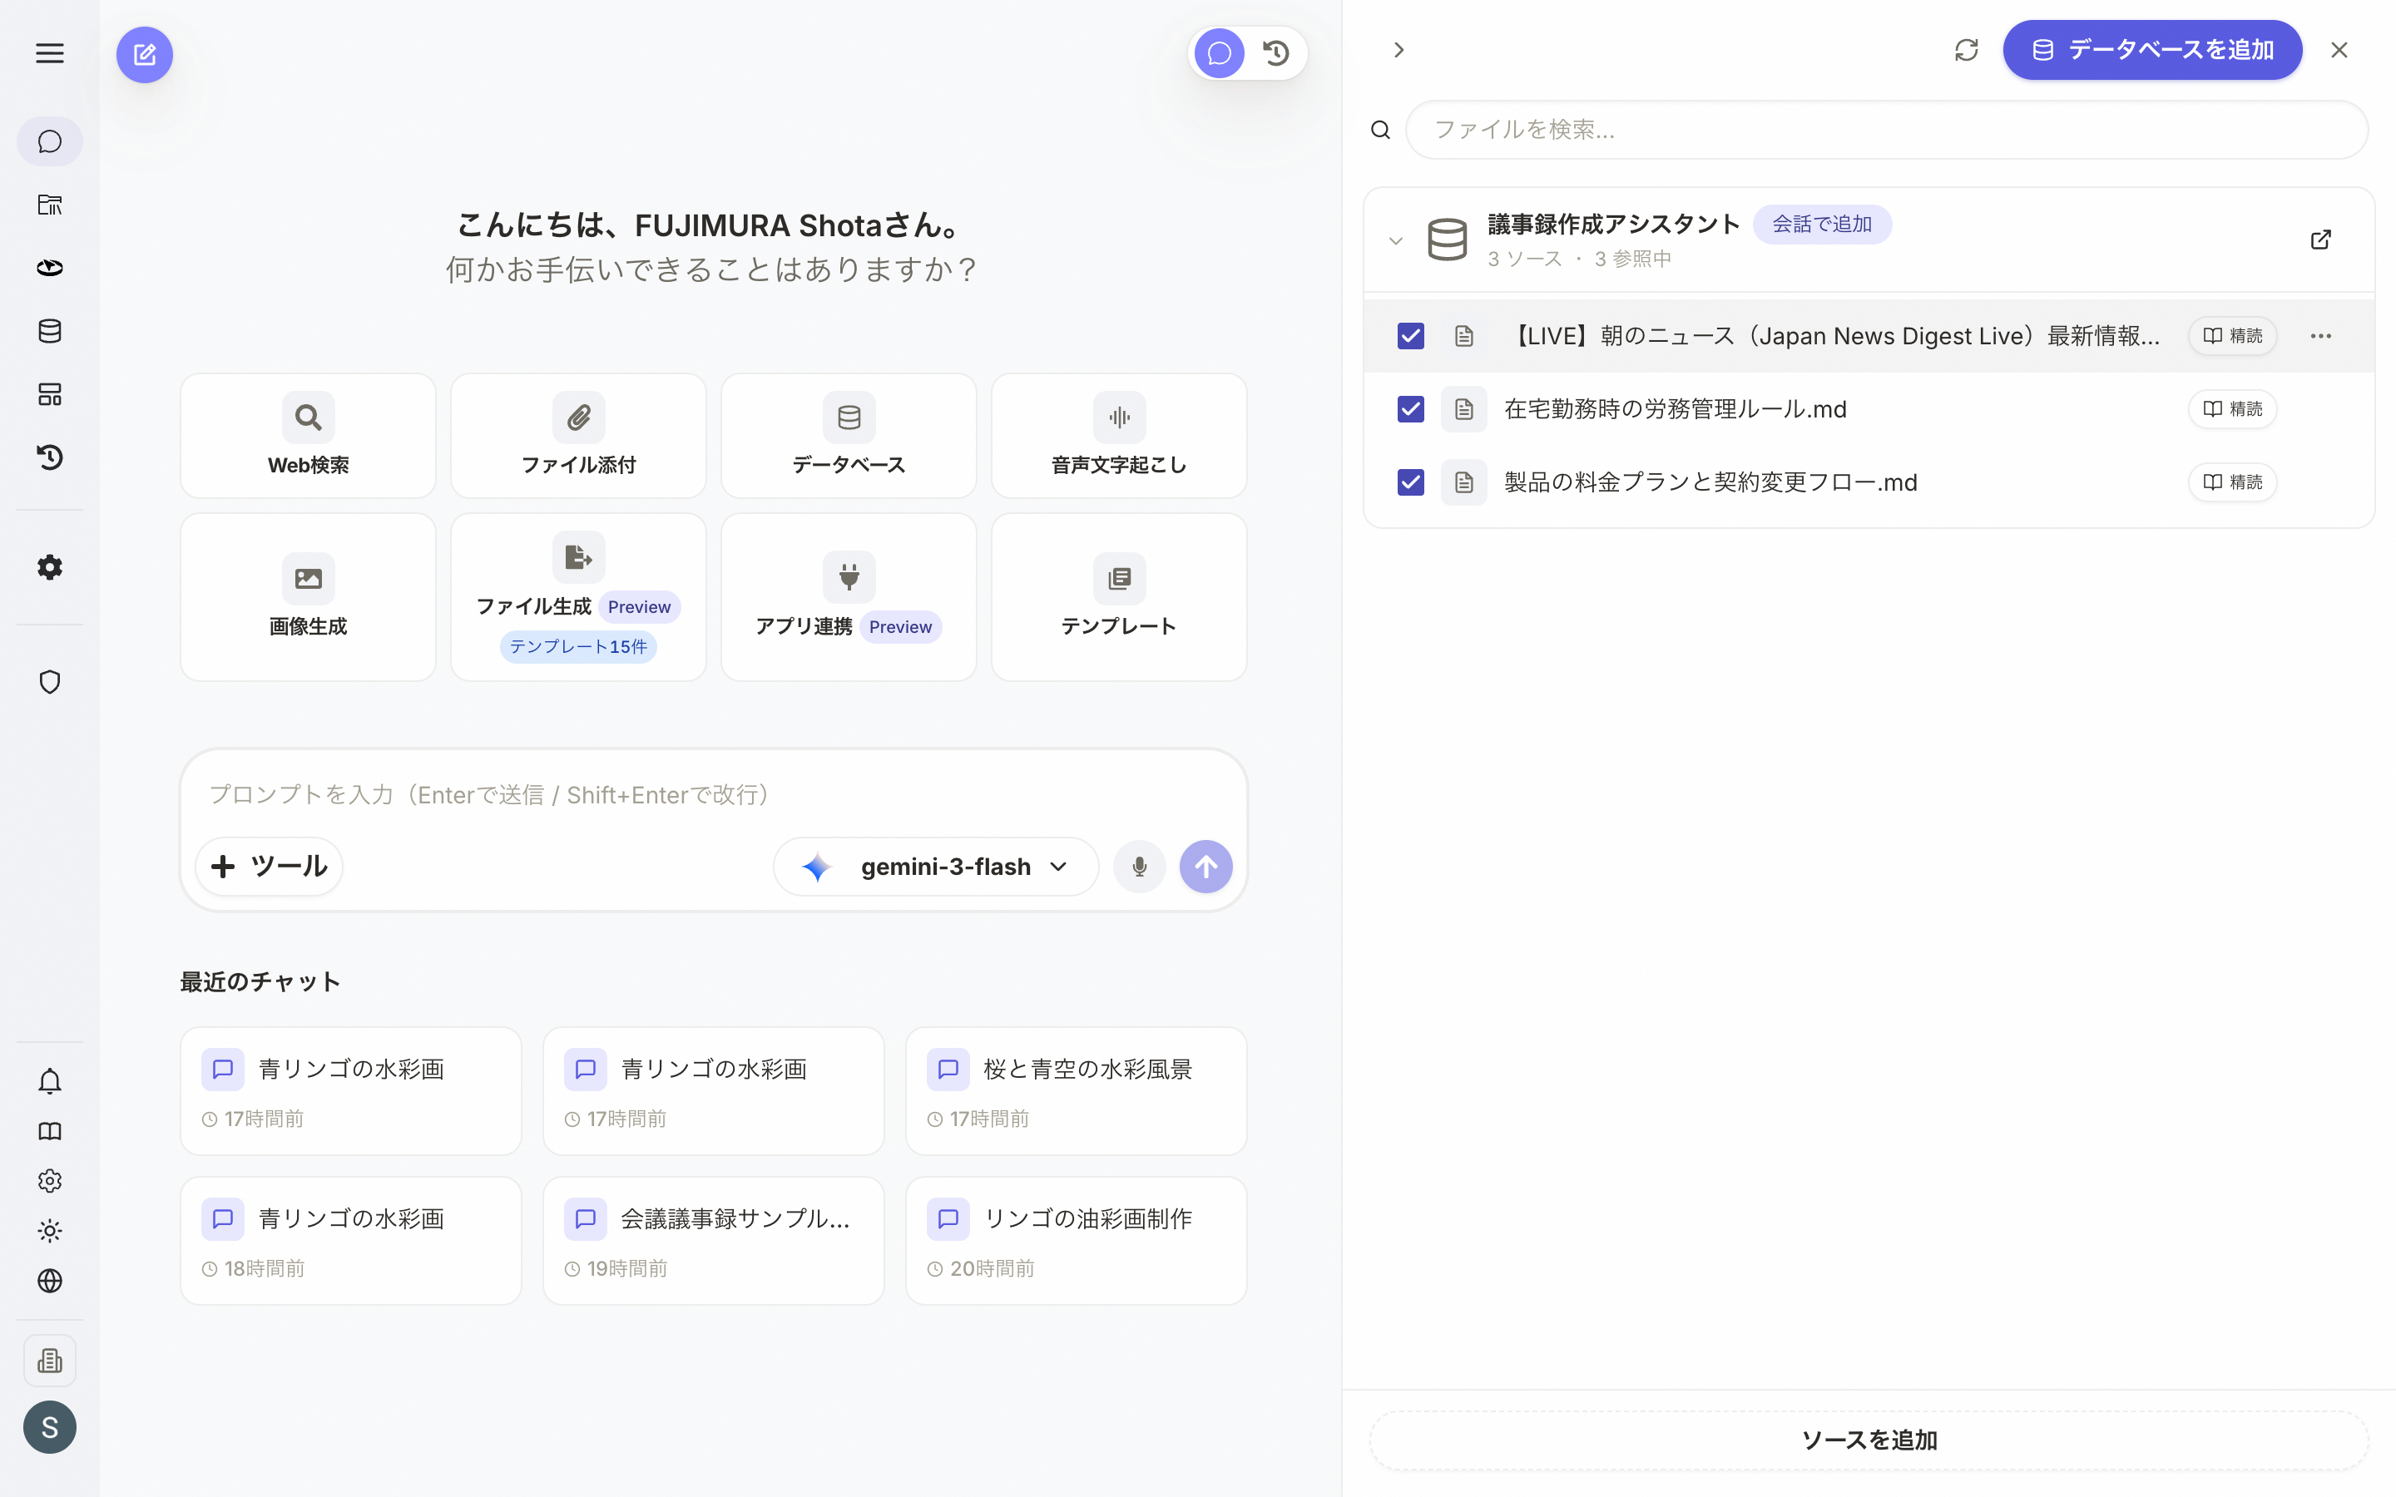Screen dimensions: 2396x1497
Task: Collapse the right panel with the chevron
Action: 1399,50
